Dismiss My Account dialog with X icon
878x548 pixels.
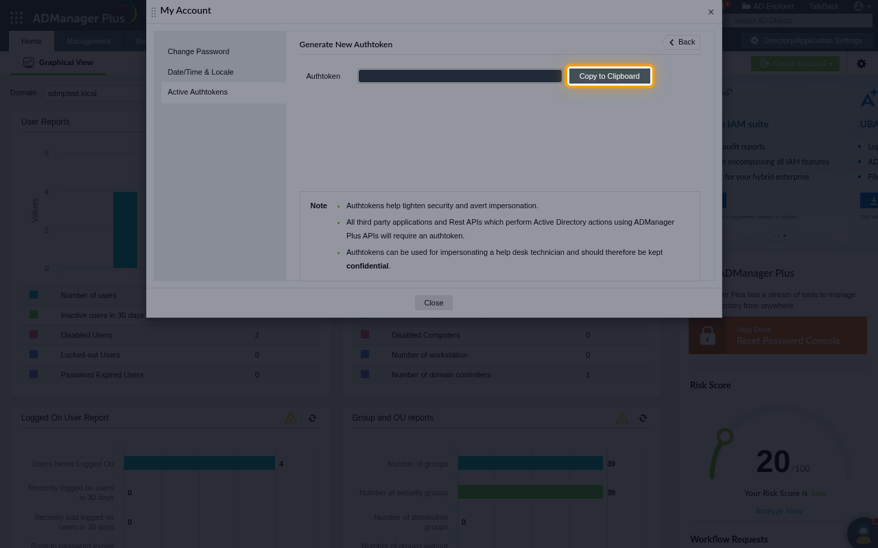pos(711,12)
